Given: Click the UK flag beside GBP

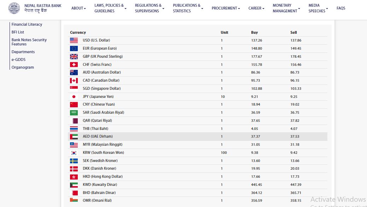Looking at the screenshot, I should (x=74, y=57).
